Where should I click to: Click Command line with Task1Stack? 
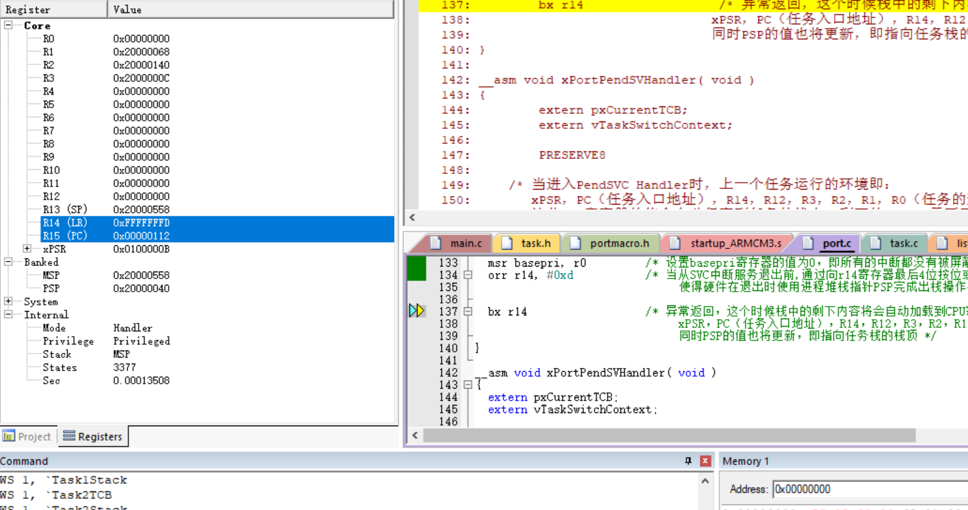[64, 480]
